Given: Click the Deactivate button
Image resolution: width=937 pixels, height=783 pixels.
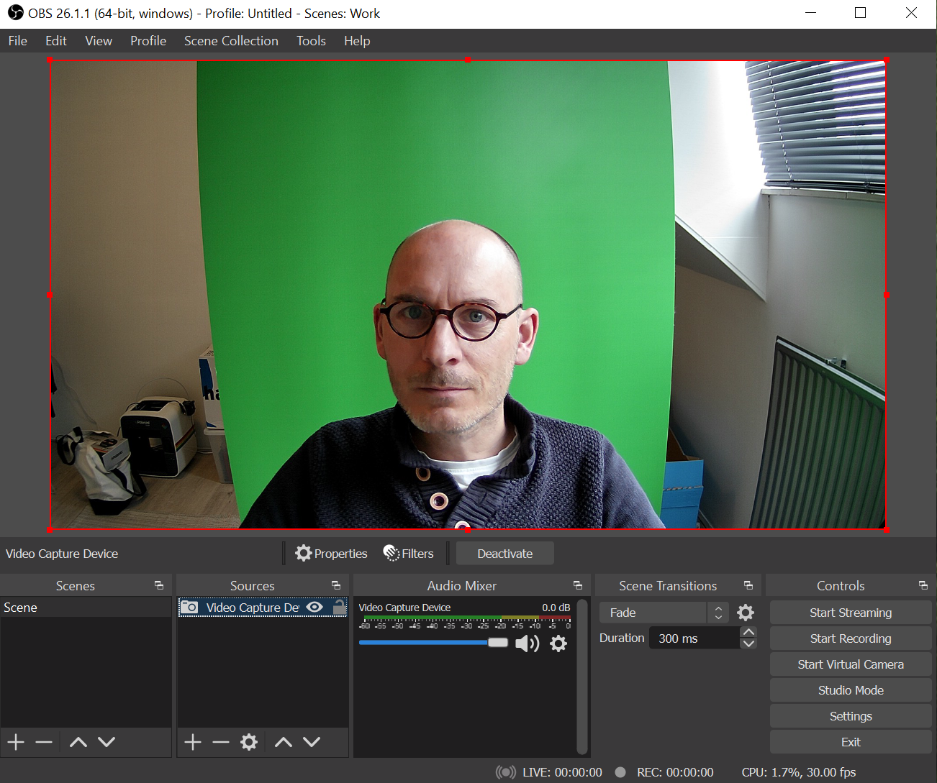Looking at the screenshot, I should point(505,554).
